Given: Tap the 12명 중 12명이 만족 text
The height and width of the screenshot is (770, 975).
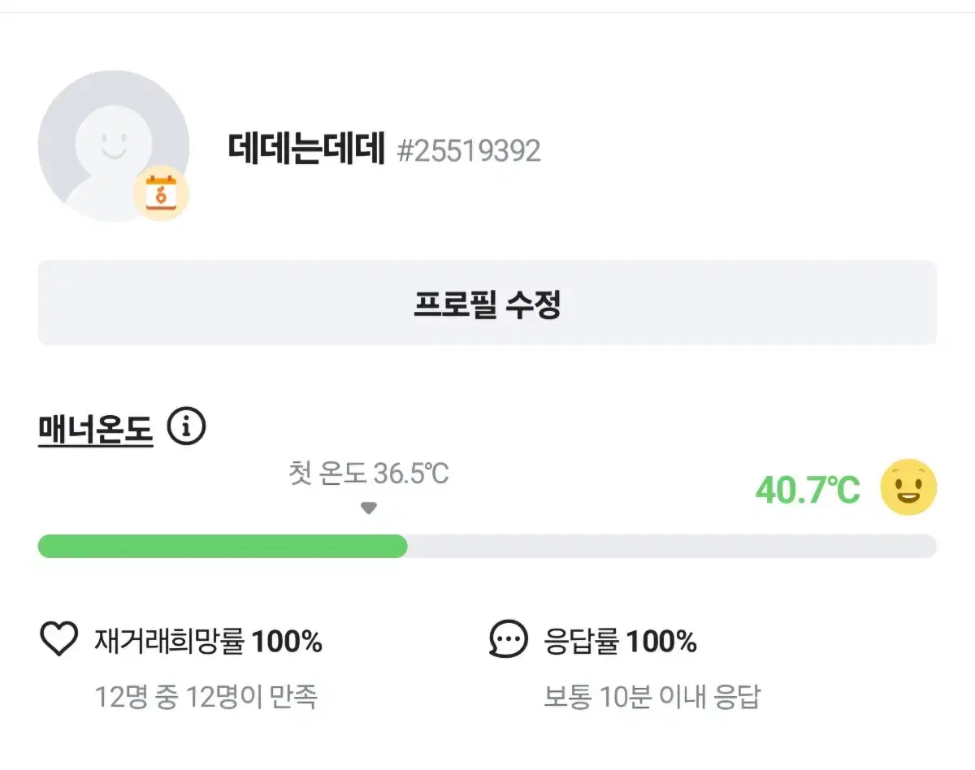Looking at the screenshot, I should click(206, 697).
